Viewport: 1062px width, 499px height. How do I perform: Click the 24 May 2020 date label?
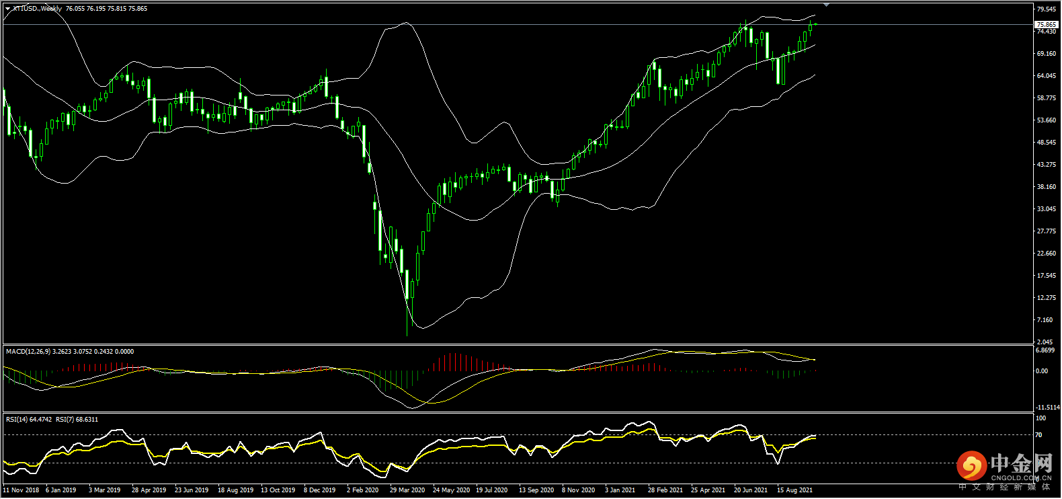click(x=451, y=490)
